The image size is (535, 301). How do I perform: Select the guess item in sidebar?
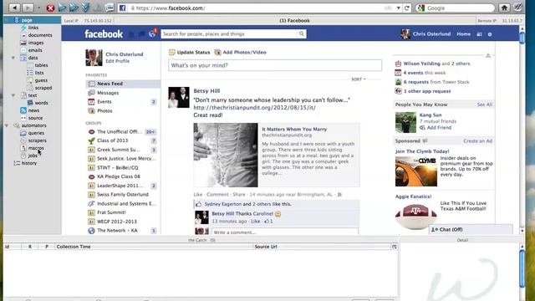click(x=41, y=80)
